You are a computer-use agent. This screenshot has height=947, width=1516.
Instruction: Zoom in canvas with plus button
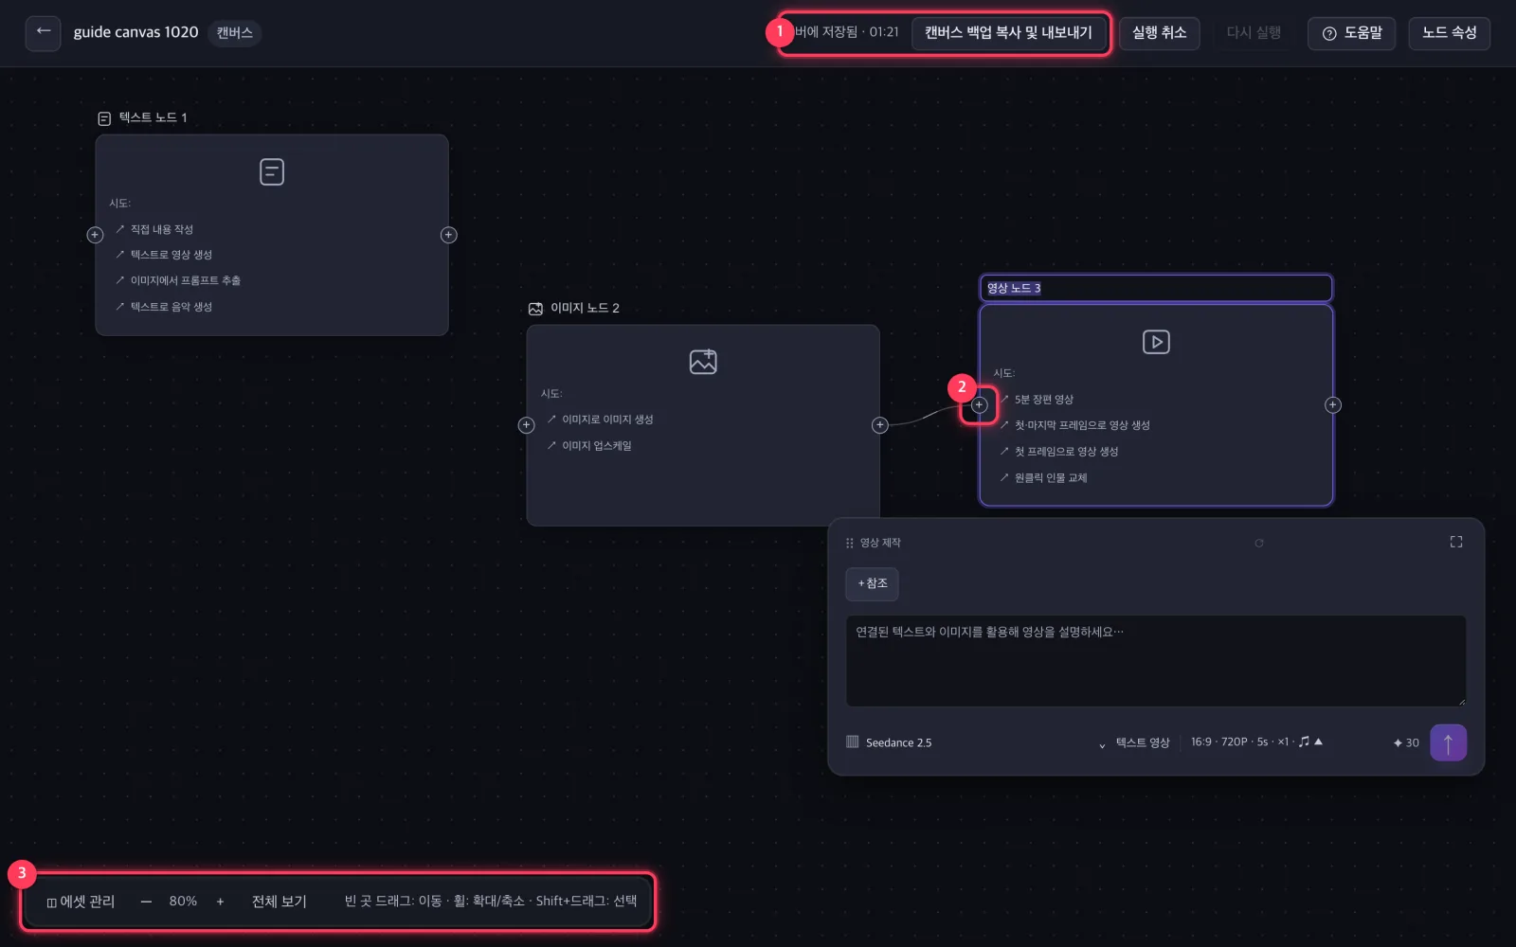tap(220, 902)
